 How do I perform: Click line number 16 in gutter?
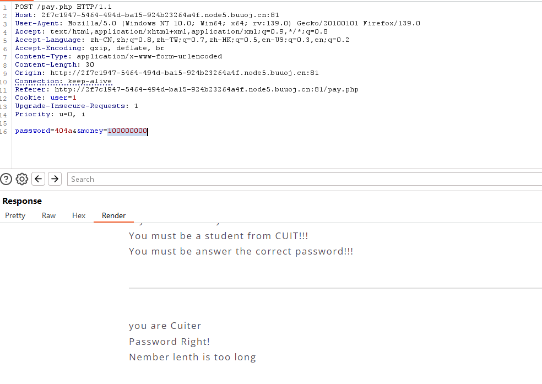(3, 132)
